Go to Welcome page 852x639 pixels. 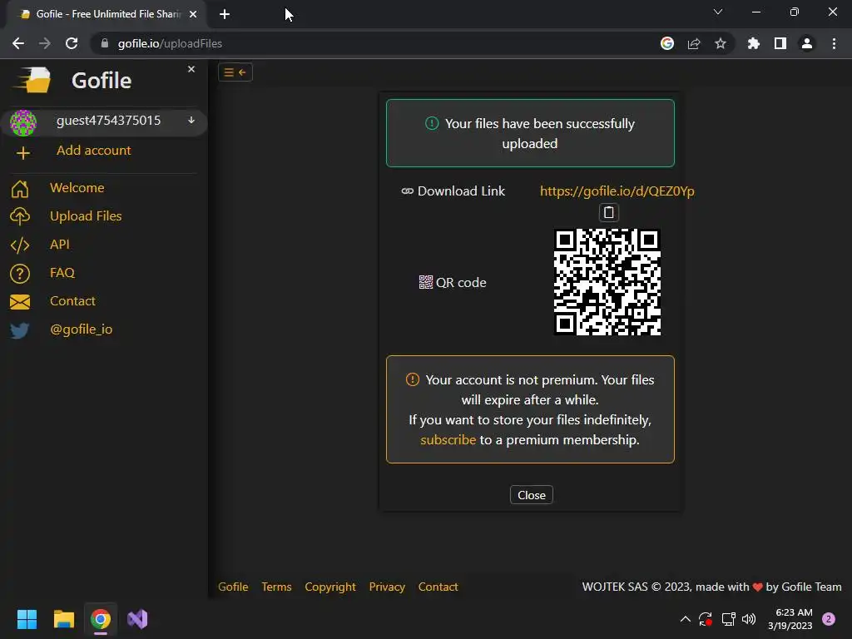point(77,187)
